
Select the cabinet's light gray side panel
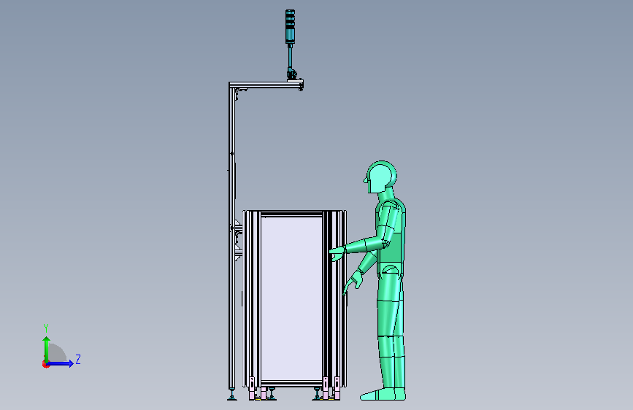point(291,299)
